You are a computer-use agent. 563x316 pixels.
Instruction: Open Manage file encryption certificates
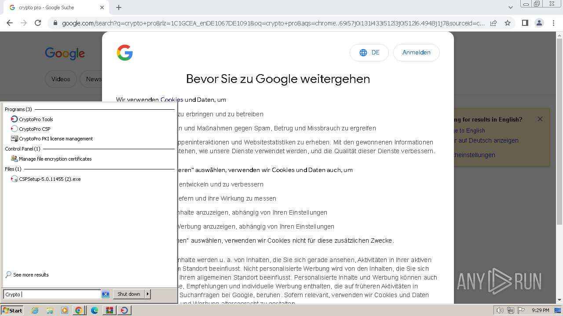coord(51,159)
